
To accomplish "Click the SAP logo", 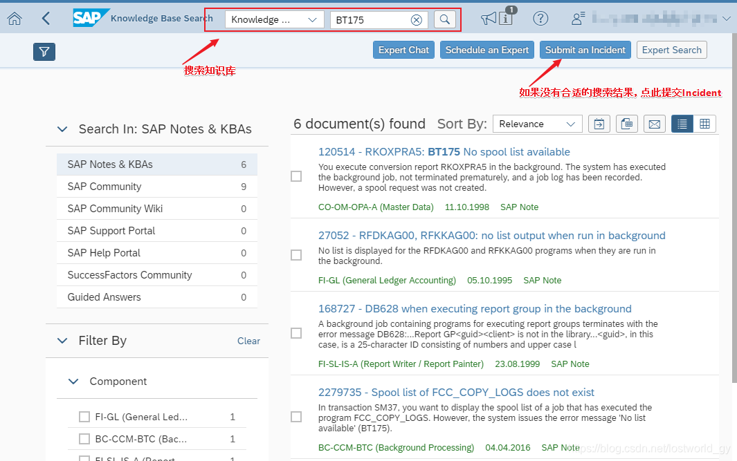I will (x=90, y=18).
